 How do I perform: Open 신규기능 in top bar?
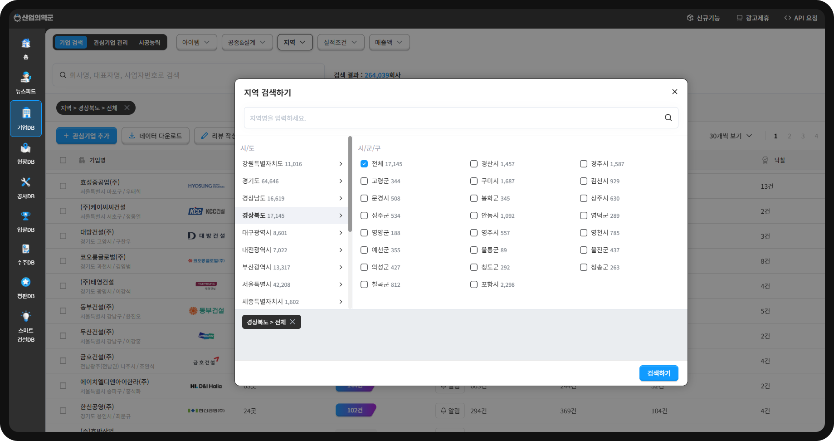(703, 18)
